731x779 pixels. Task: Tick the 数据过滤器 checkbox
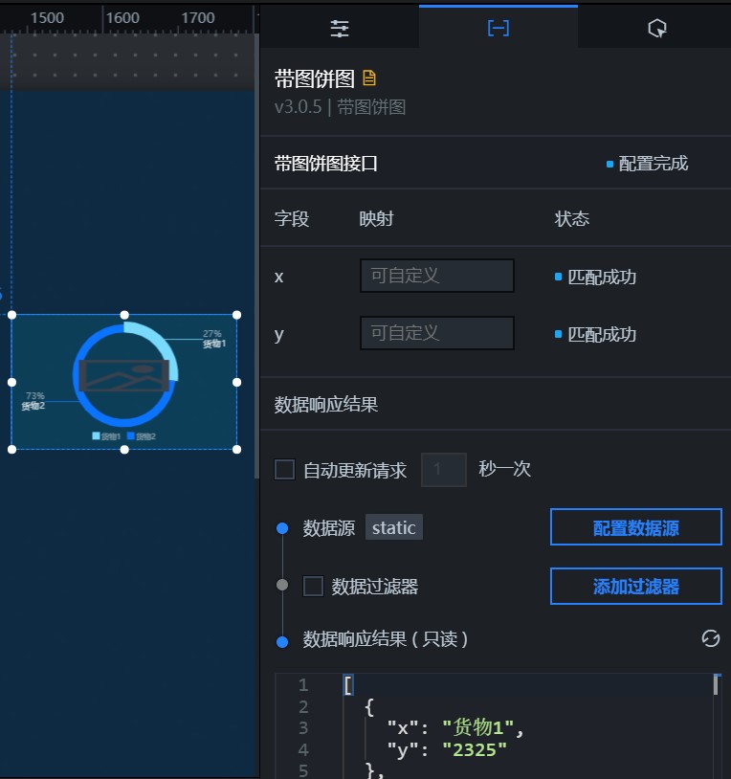click(x=314, y=586)
